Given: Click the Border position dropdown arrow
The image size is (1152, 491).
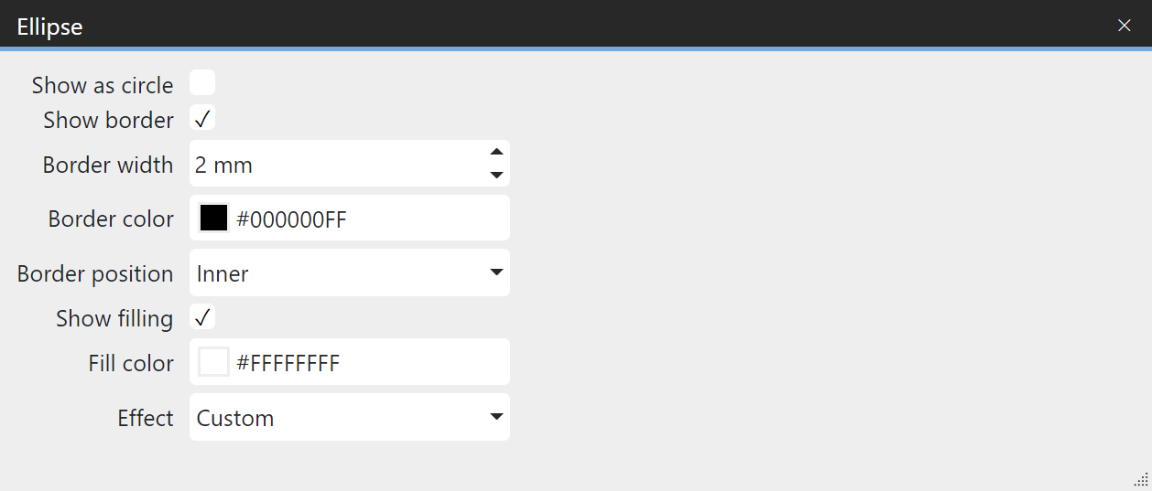Looking at the screenshot, I should point(496,272).
